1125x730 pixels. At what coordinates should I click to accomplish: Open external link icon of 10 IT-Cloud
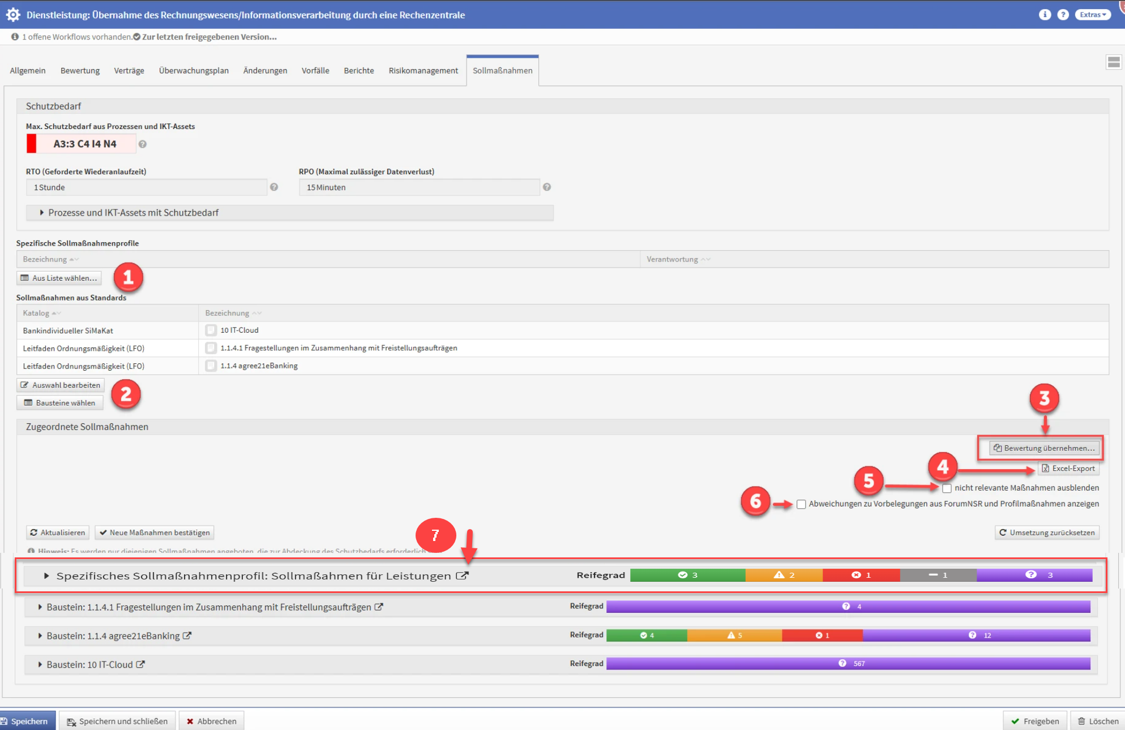pos(140,664)
